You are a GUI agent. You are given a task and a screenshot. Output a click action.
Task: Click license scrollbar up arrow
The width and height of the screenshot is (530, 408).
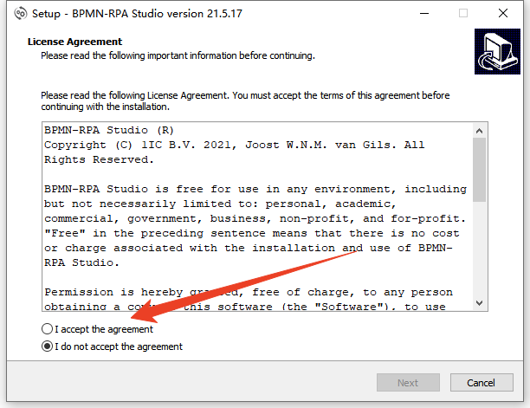tap(480, 128)
